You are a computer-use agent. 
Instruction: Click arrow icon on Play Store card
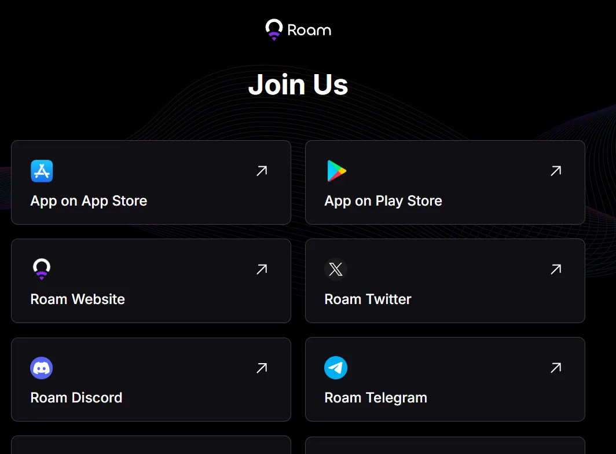(x=556, y=171)
